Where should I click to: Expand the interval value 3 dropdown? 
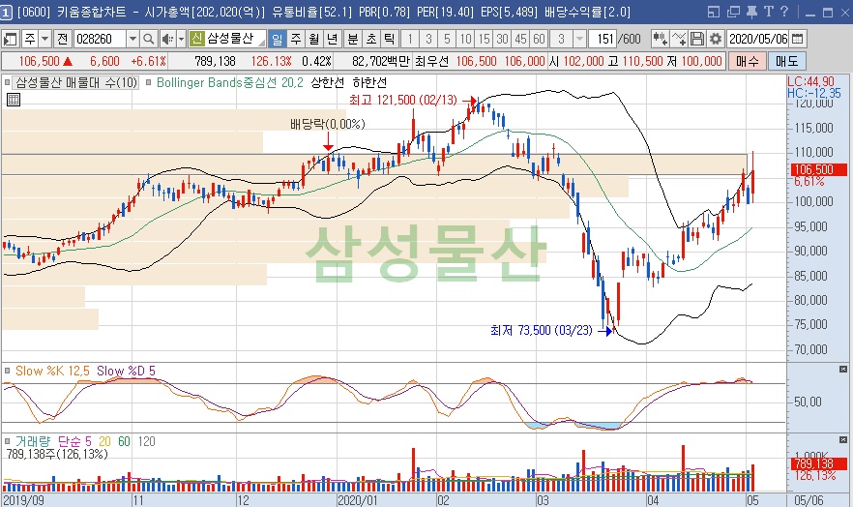coord(580,39)
